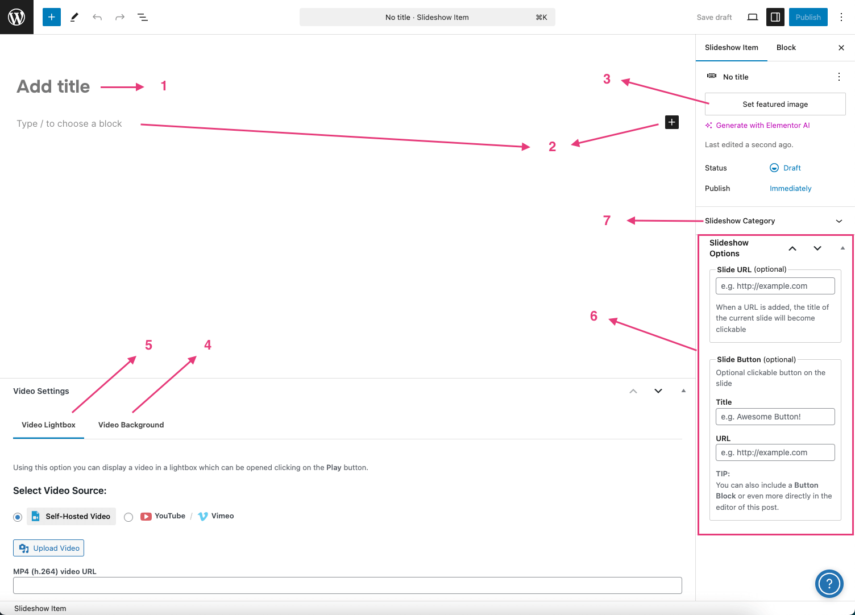Viewport: 855px width, 615px height.
Task: Click the MP4 video URL input field
Action: pos(347,585)
